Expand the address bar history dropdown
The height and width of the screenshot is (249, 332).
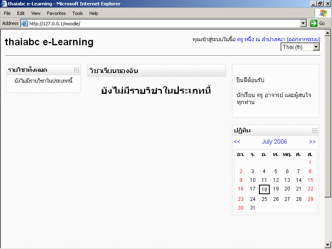pos(303,24)
